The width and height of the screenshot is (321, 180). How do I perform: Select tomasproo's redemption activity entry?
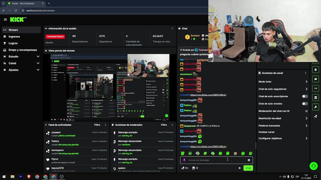click(76, 152)
